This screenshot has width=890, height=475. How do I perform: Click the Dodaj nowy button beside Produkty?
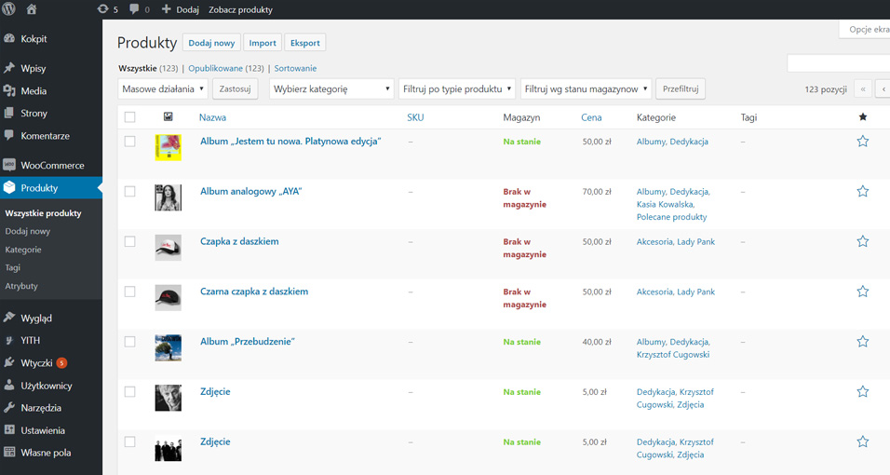click(x=211, y=43)
